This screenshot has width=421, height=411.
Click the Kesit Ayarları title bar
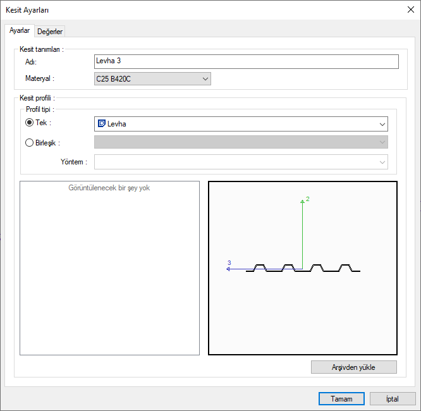click(x=190, y=9)
